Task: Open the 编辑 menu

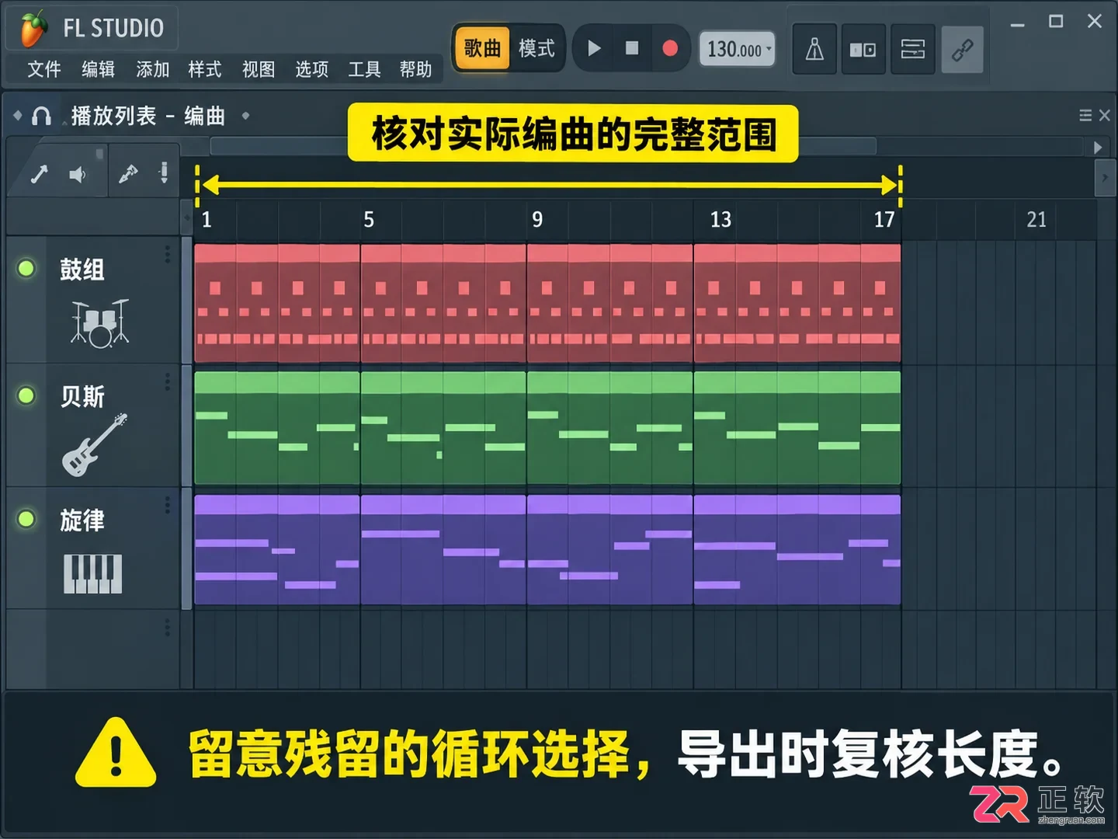Action: coord(98,69)
